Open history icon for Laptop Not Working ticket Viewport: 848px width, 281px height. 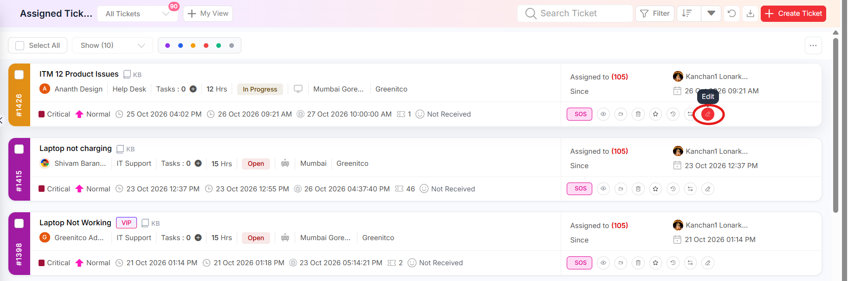pyautogui.click(x=673, y=263)
